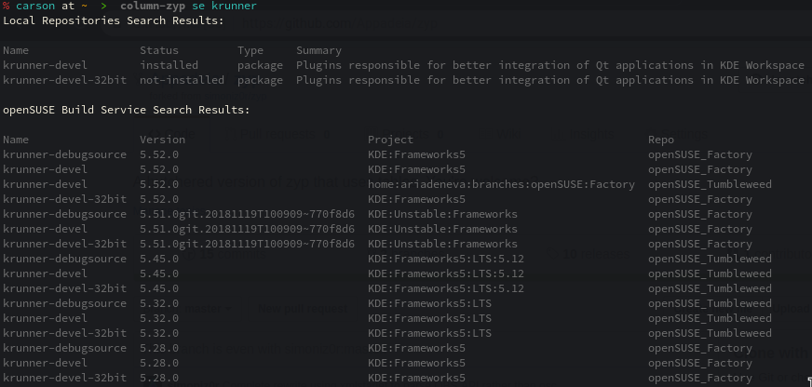Switch to the faint 'Insights' tab
Image resolution: width=812 pixels, height=387 pixels.
(591, 135)
